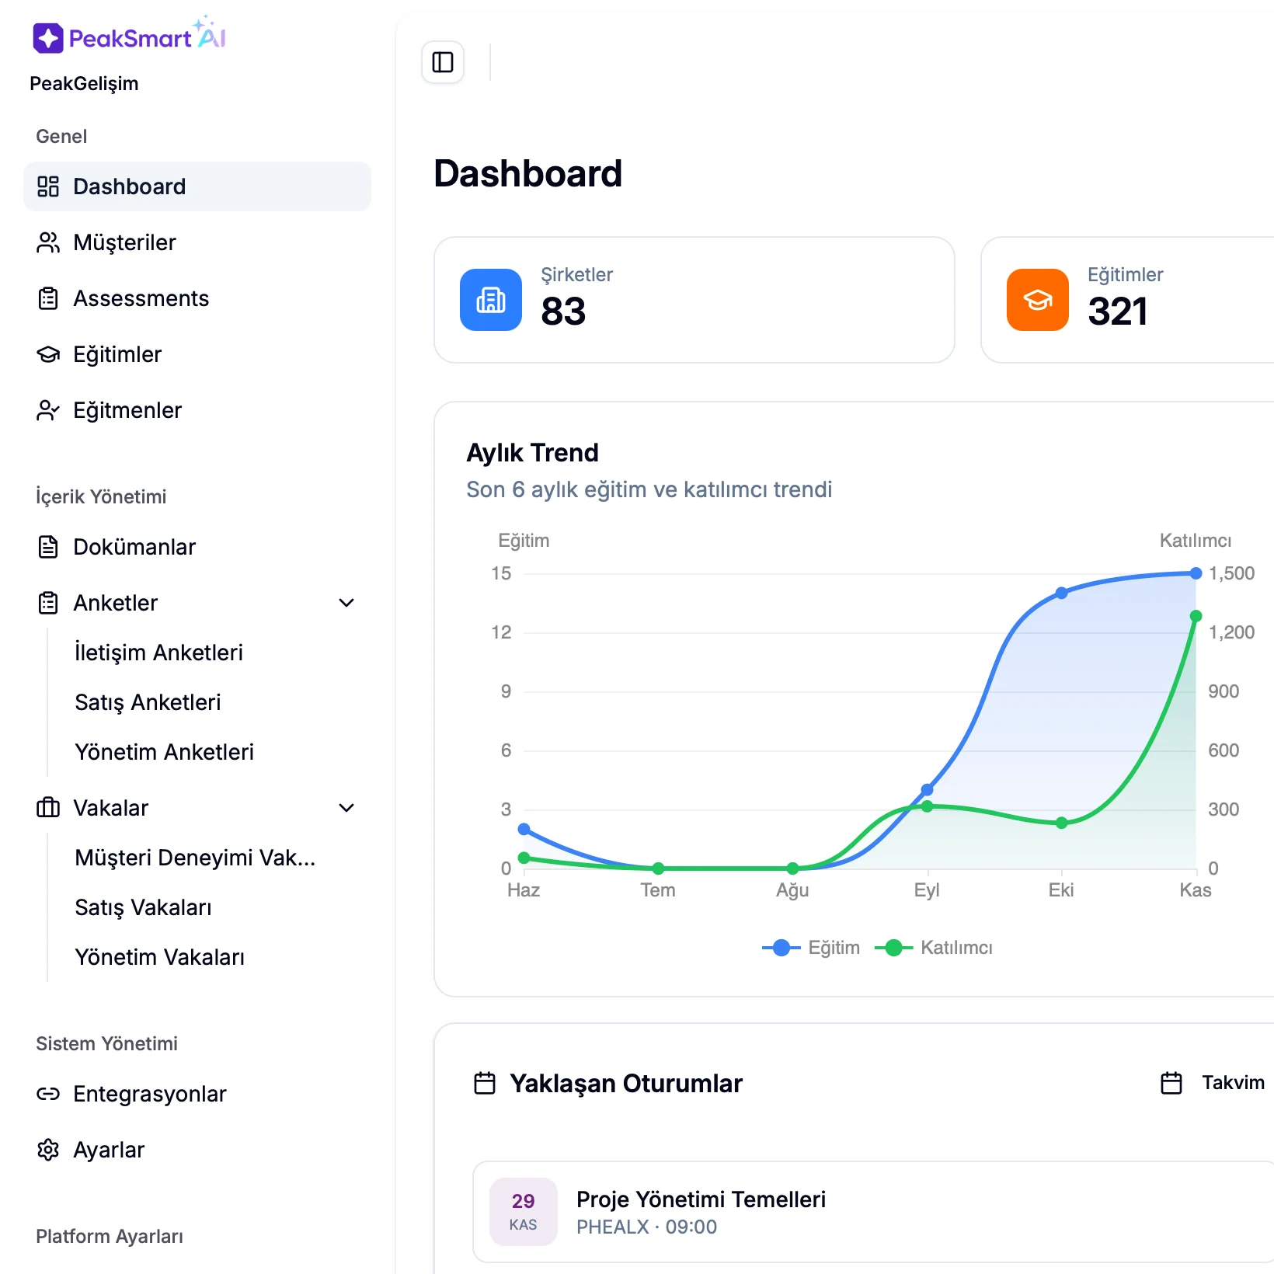Open the Eğitmenler menu item

pyautogui.click(x=127, y=410)
